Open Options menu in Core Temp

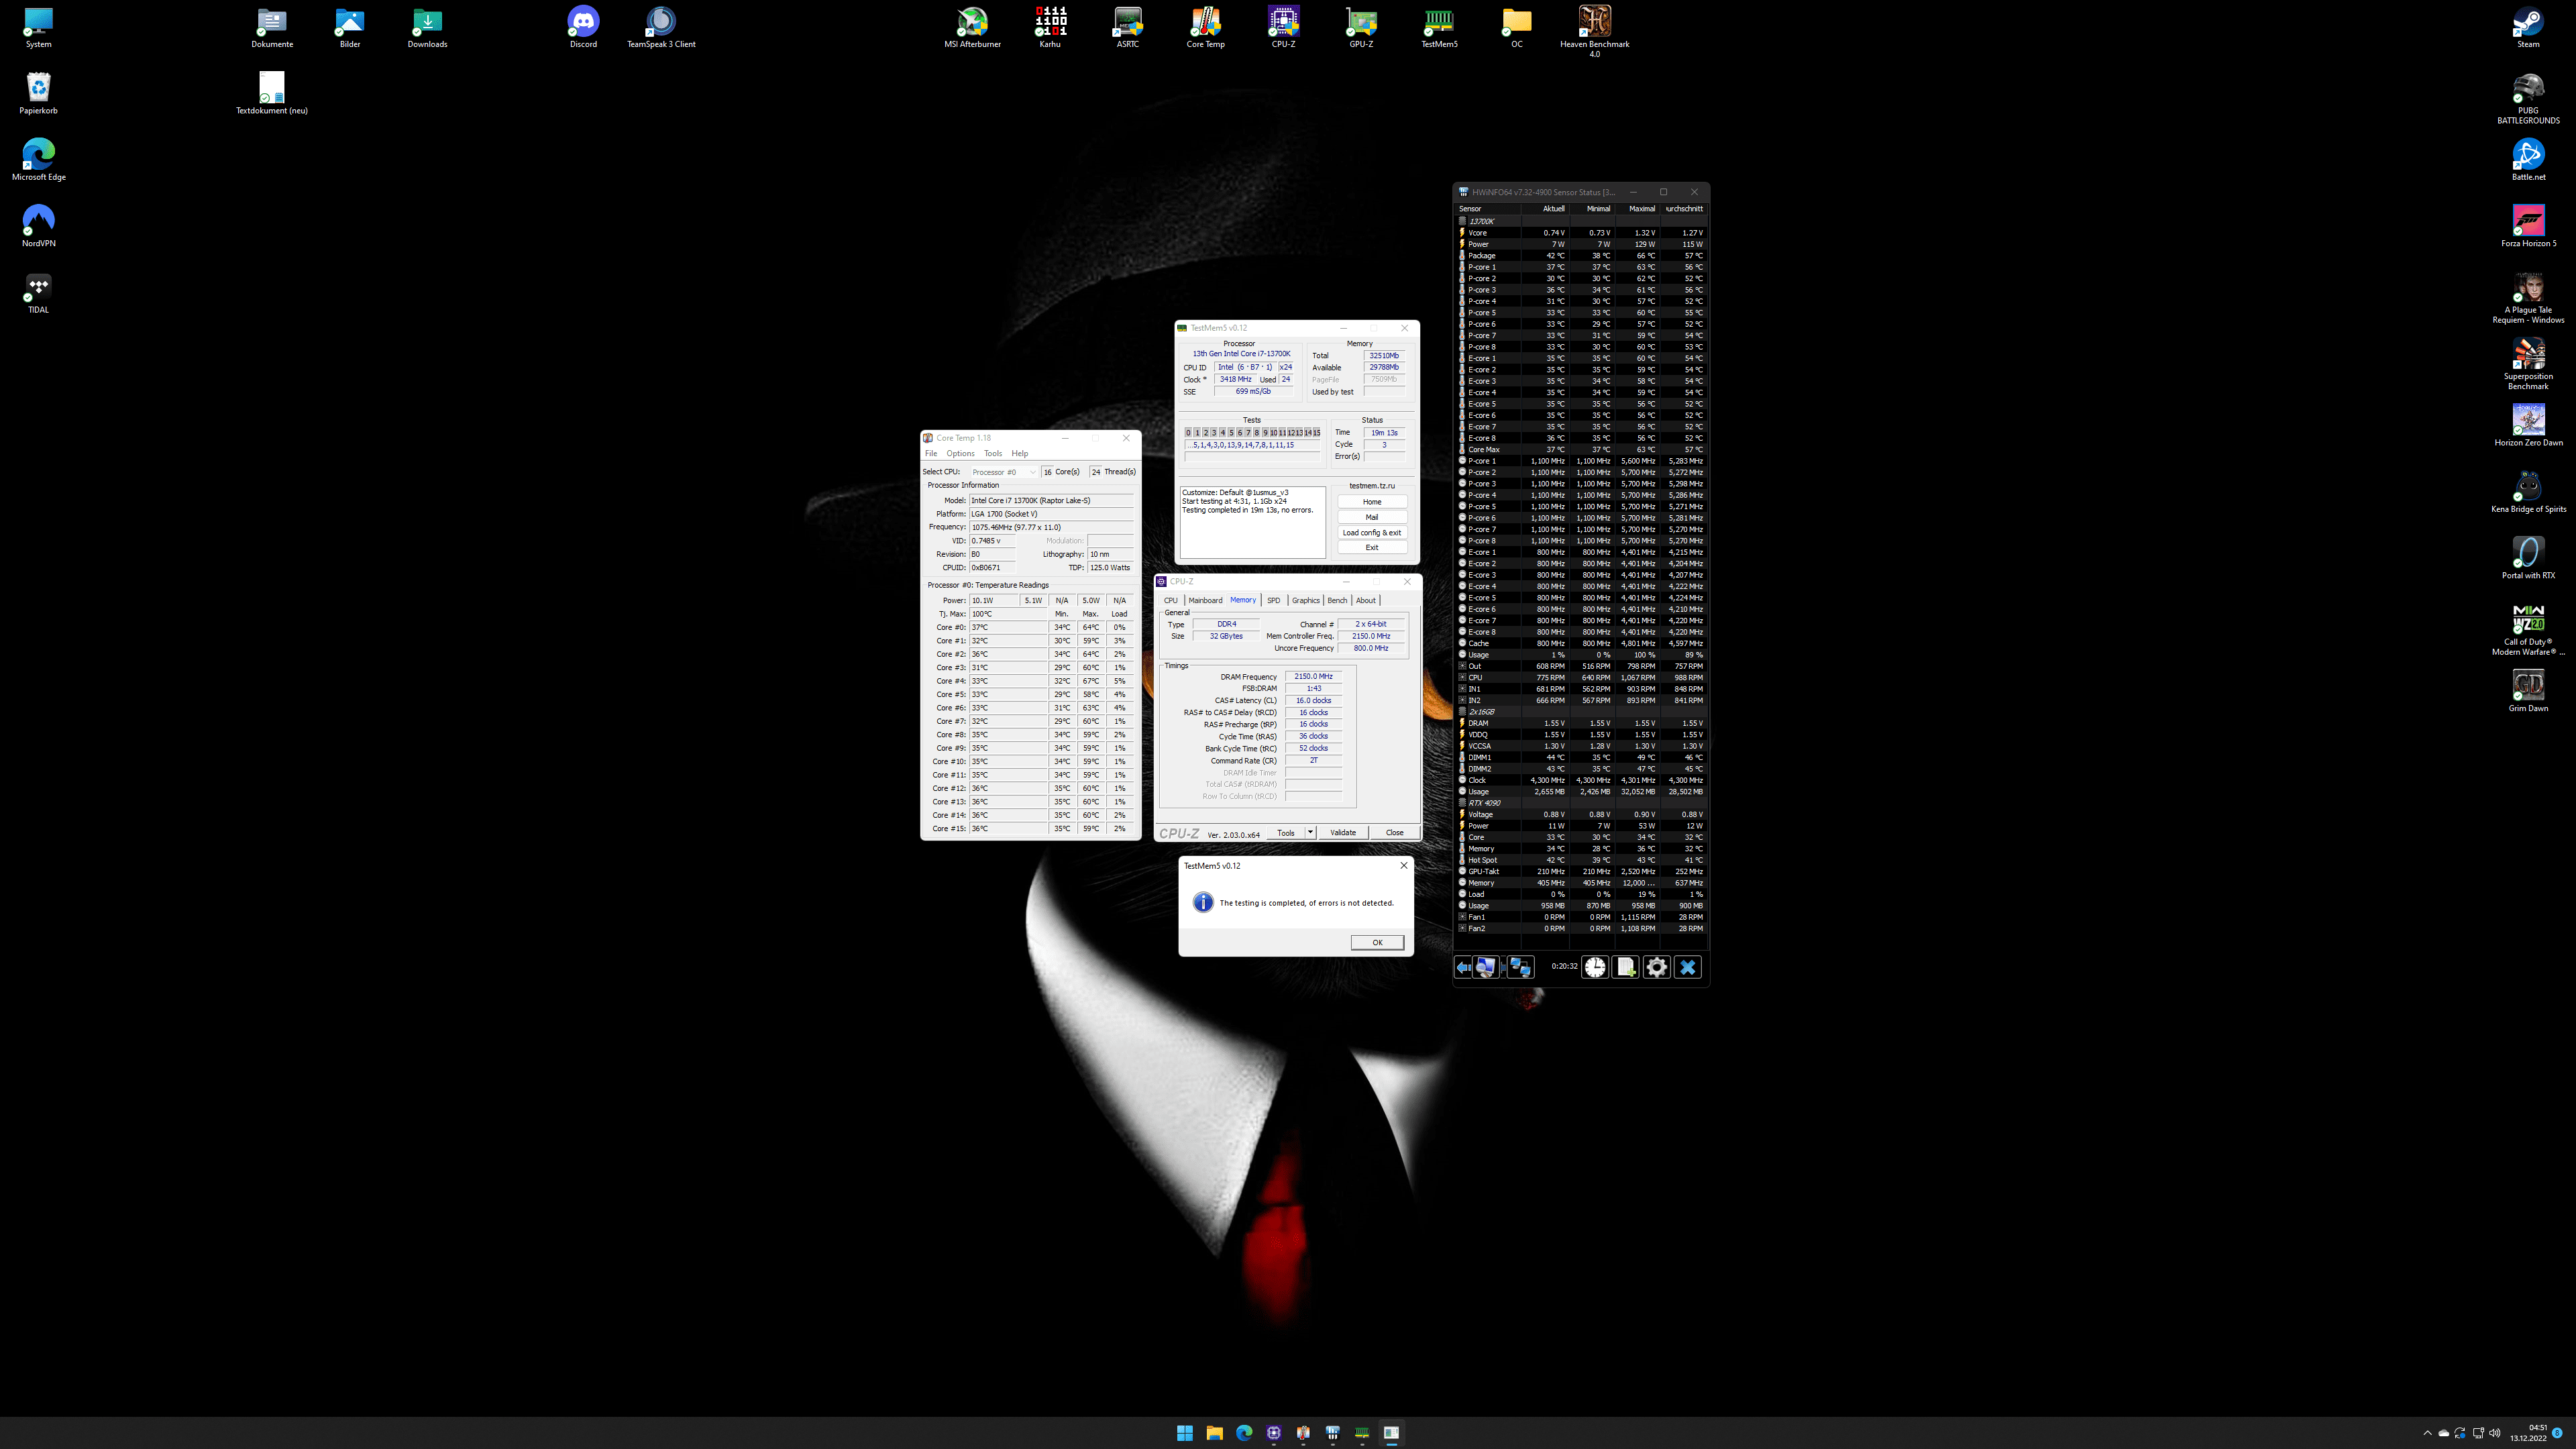pyautogui.click(x=960, y=454)
